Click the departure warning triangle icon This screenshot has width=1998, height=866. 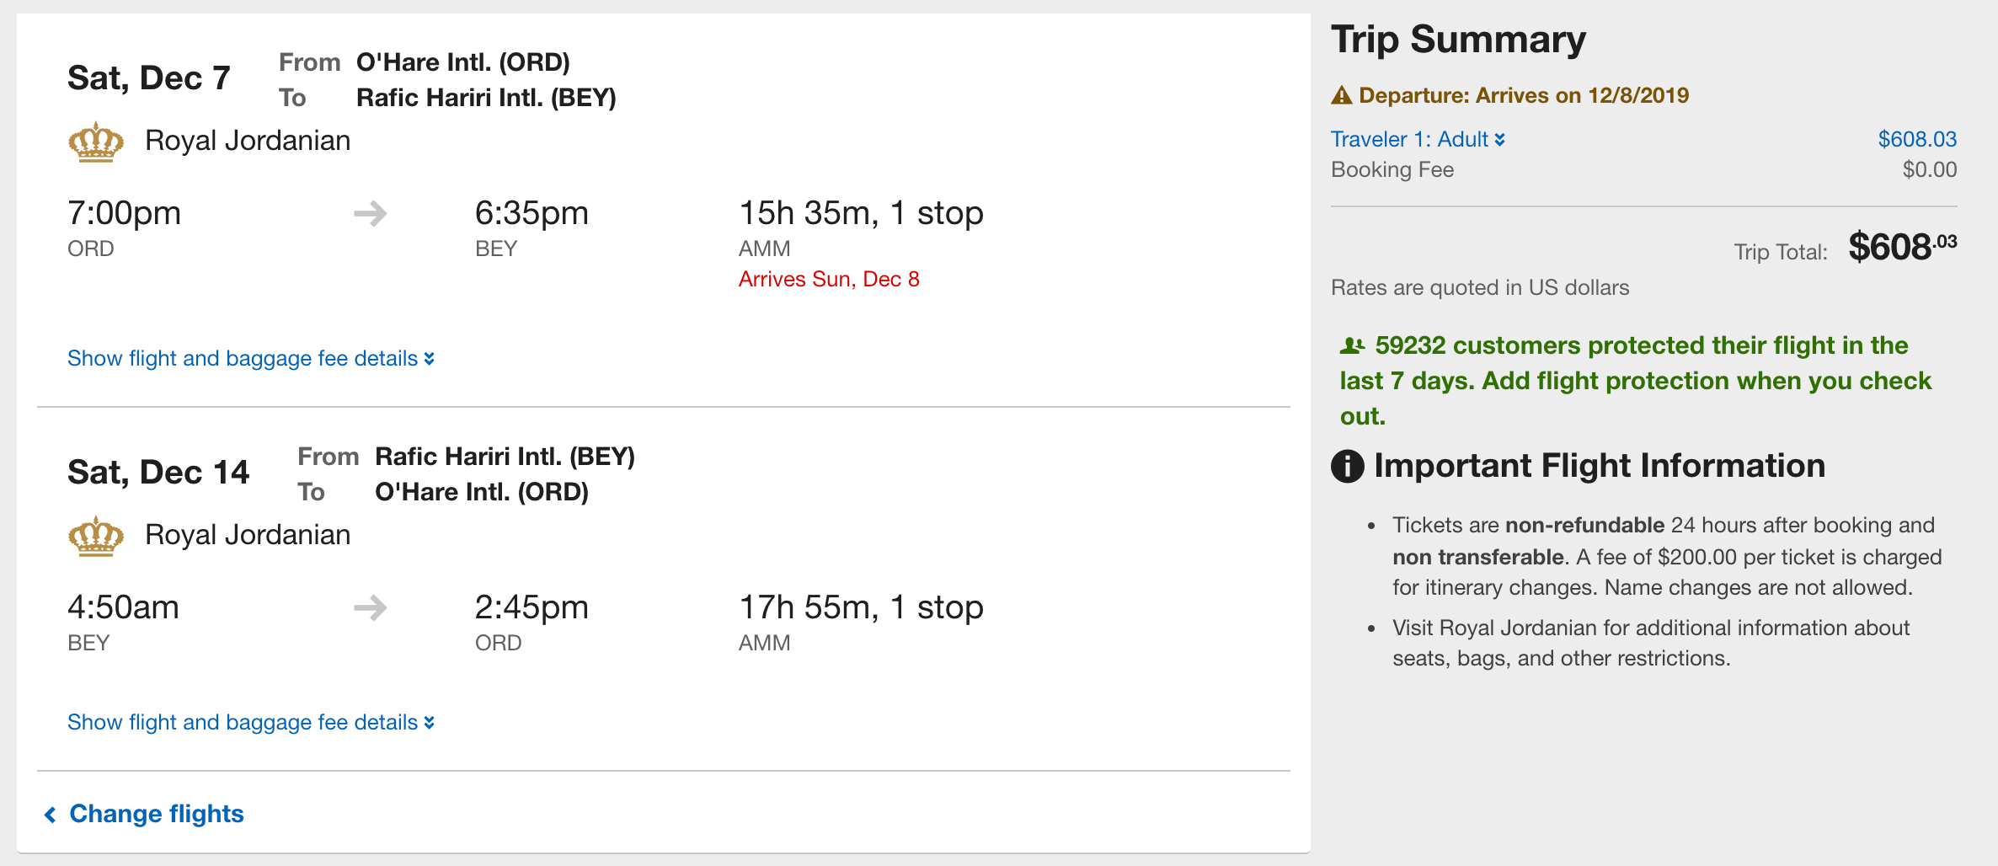pos(1341,95)
